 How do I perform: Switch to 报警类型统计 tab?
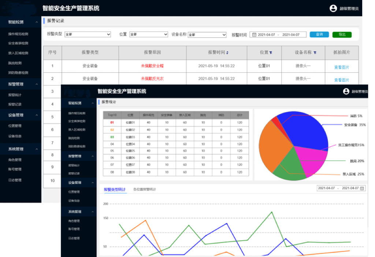(115, 189)
